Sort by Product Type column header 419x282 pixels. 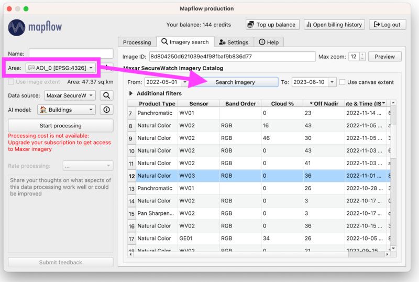point(157,104)
